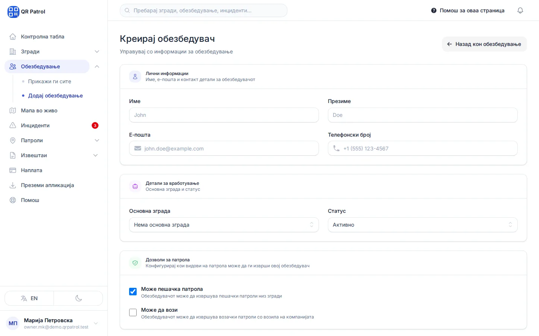Switch language using the EN toggle
This screenshot has width=539, height=336.
click(x=29, y=298)
